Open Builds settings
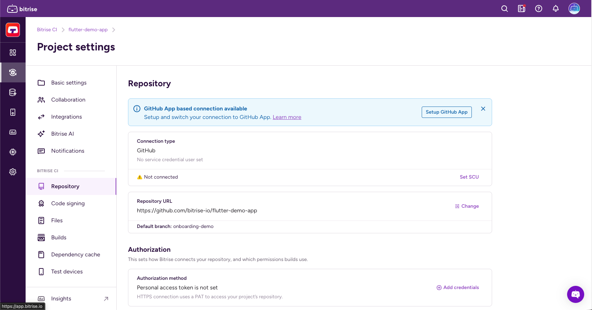Image resolution: width=592 pixels, height=310 pixels. point(71,238)
